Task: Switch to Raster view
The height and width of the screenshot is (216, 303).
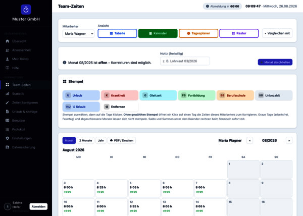Action: (239, 33)
